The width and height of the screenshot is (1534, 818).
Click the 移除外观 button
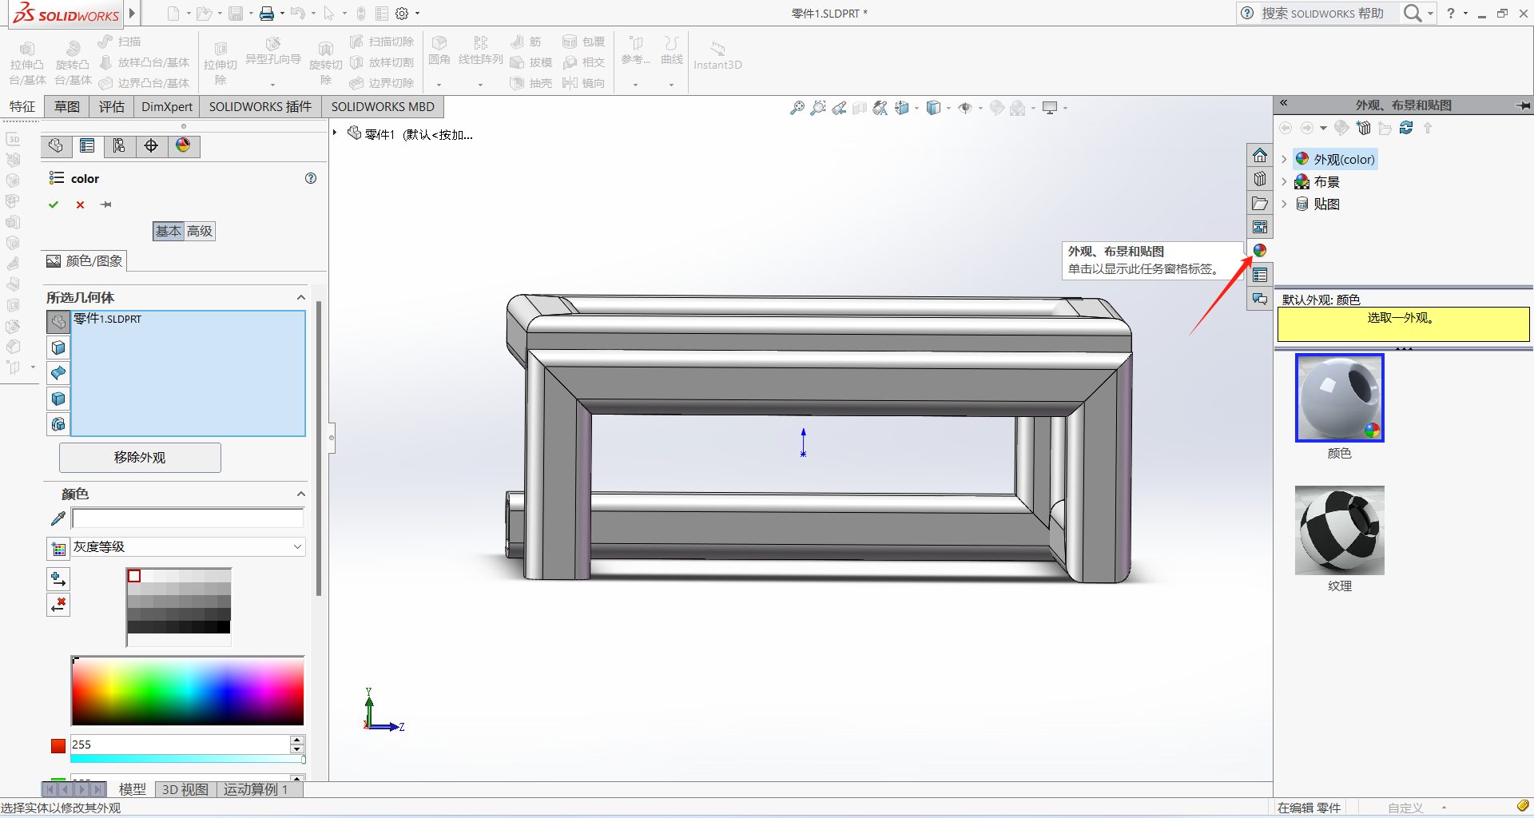[x=140, y=457]
